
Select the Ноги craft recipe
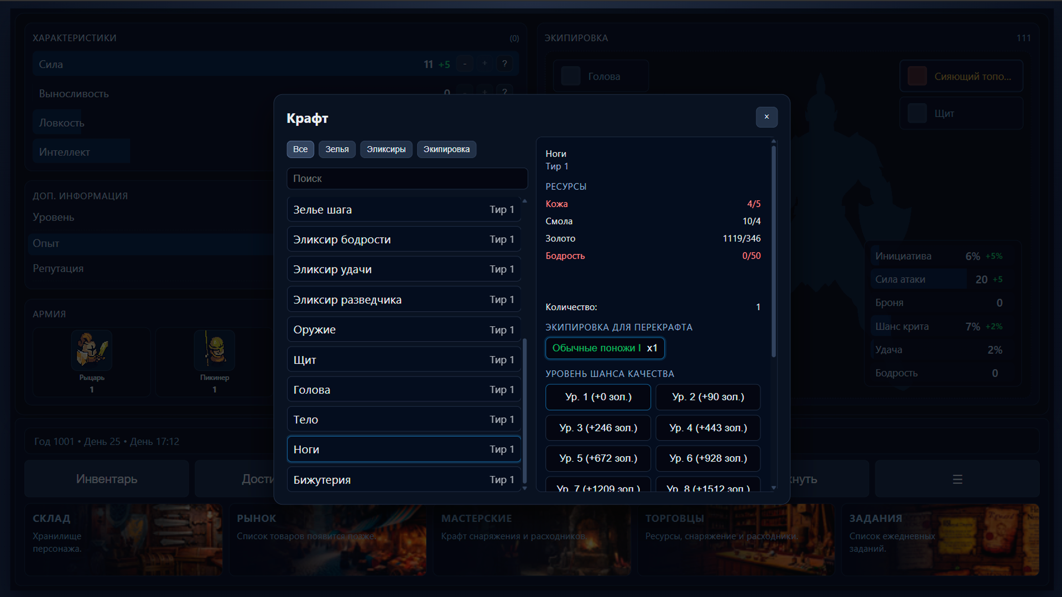click(404, 449)
